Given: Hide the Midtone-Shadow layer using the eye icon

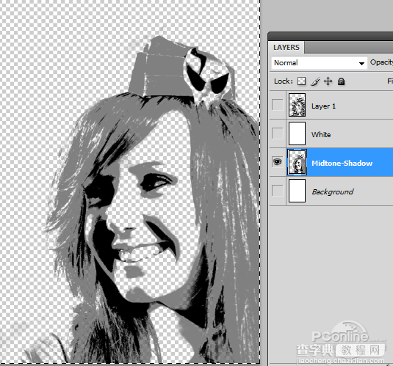Looking at the screenshot, I should pyautogui.click(x=277, y=162).
